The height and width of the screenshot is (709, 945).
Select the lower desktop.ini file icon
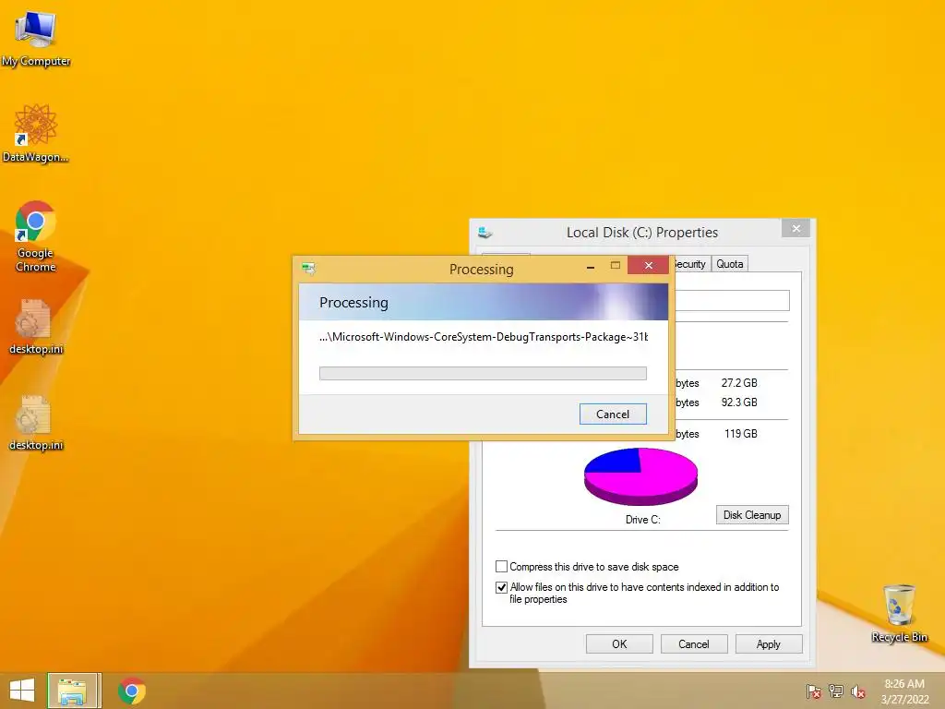[36, 423]
